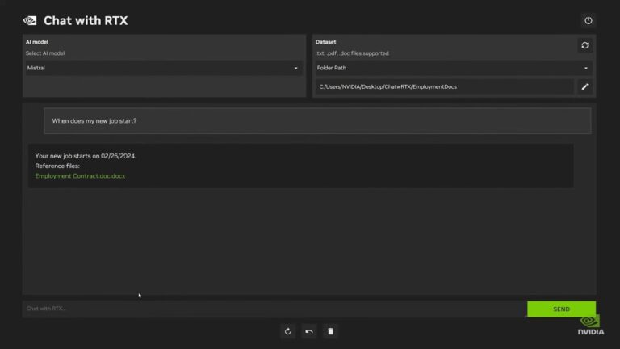
Task: Click the retry response icon
Action: pos(288,331)
